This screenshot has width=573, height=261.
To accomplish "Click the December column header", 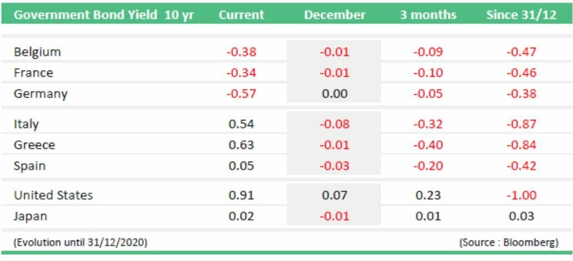I will pyautogui.click(x=335, y=15).
